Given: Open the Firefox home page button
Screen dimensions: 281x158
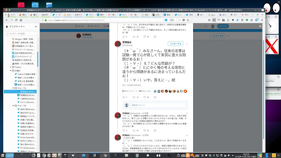Looking at the screenshot, I should [x=21, y=20].
